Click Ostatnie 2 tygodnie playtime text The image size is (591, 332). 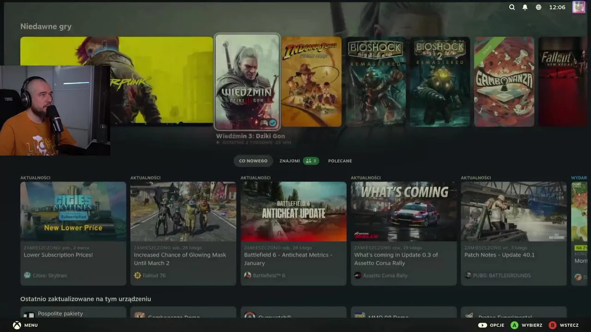tap(253, 143)
